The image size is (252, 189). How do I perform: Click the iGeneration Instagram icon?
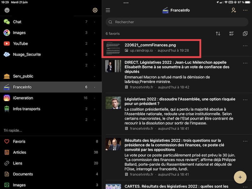(7, 98)
